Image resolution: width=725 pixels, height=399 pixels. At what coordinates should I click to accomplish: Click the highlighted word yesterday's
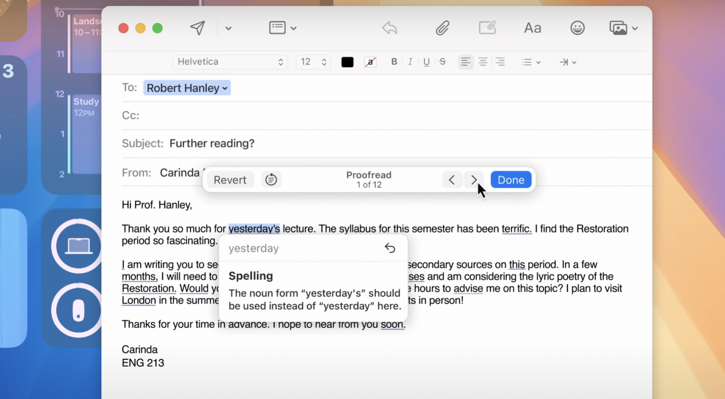tap(254, 229)
